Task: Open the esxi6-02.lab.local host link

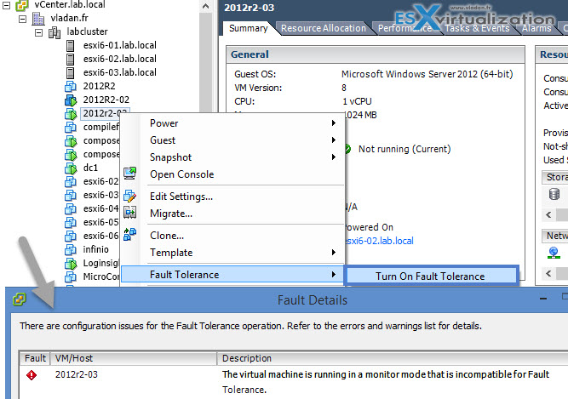Action: click(379, 241)
